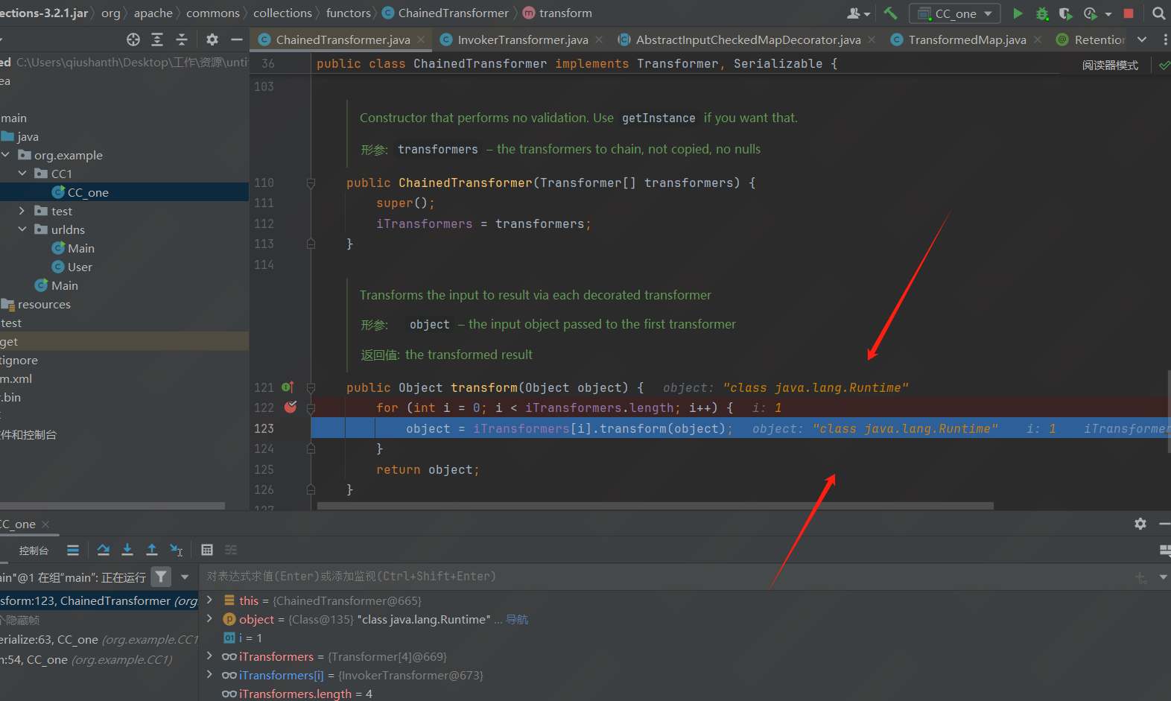Open the TransformedMap.java editor tab
The height and width of the screenshot is (701, 1171).
[966, 39]
